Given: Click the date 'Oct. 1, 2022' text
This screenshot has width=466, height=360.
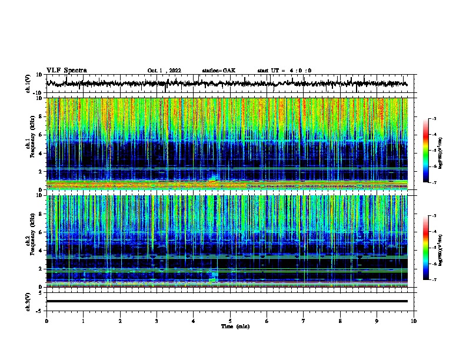Looking at the screenshot, I should tap(164, 71).
